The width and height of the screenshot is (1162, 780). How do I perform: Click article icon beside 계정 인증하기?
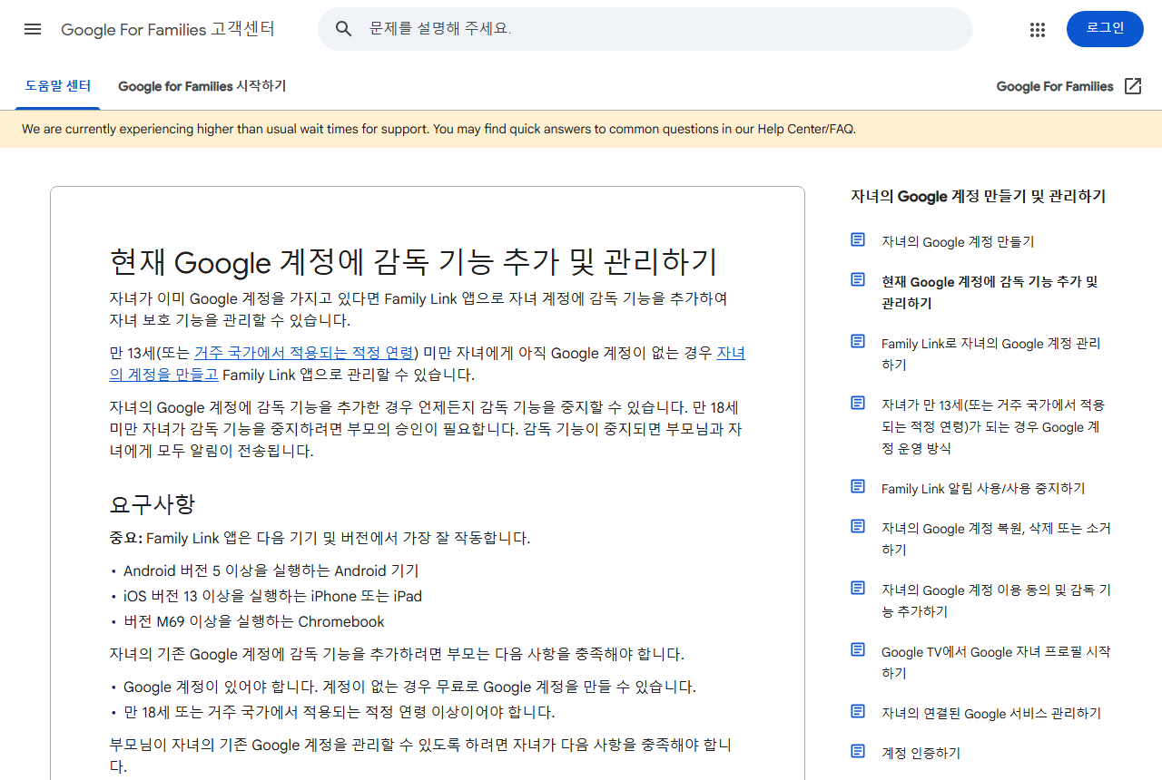(x=858, y=751)
